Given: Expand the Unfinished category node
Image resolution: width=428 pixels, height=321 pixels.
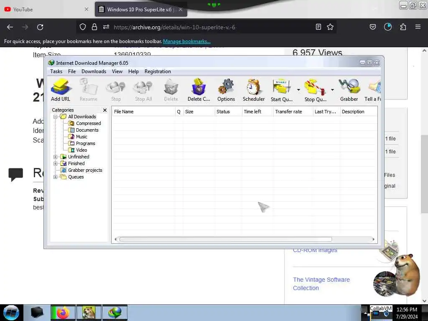Looking at the screenshot, I should click(56, 157).
